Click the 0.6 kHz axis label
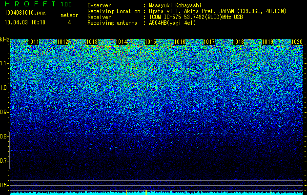This screenshot has height=195, width=307. [4, 185]
